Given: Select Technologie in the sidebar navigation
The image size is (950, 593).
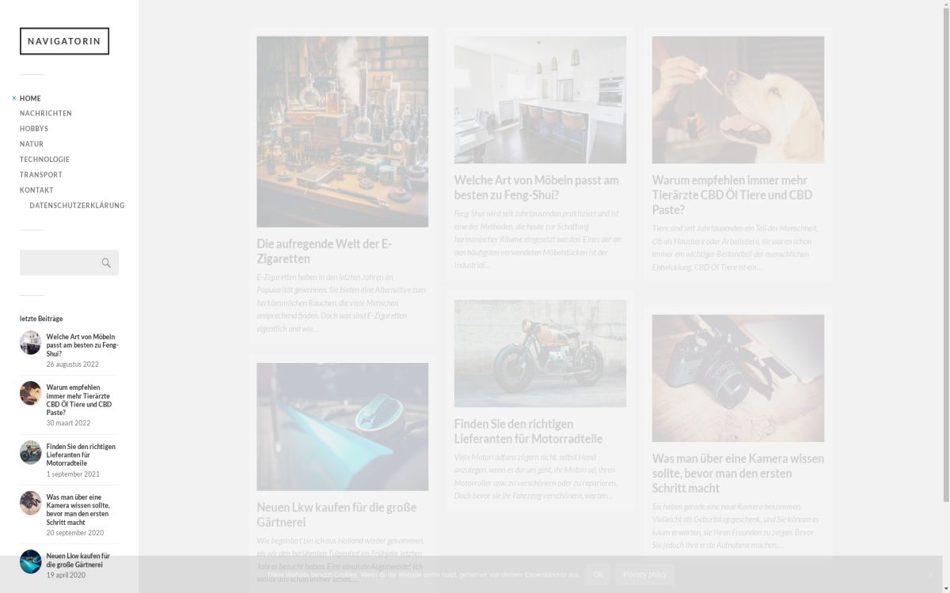Looking at the screenshot, I should [x=44, y=159].
